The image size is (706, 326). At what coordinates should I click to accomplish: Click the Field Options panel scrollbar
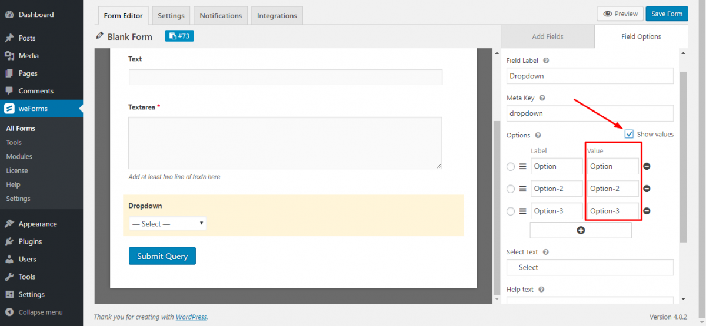pyautogui.click(x=682, y=157)
